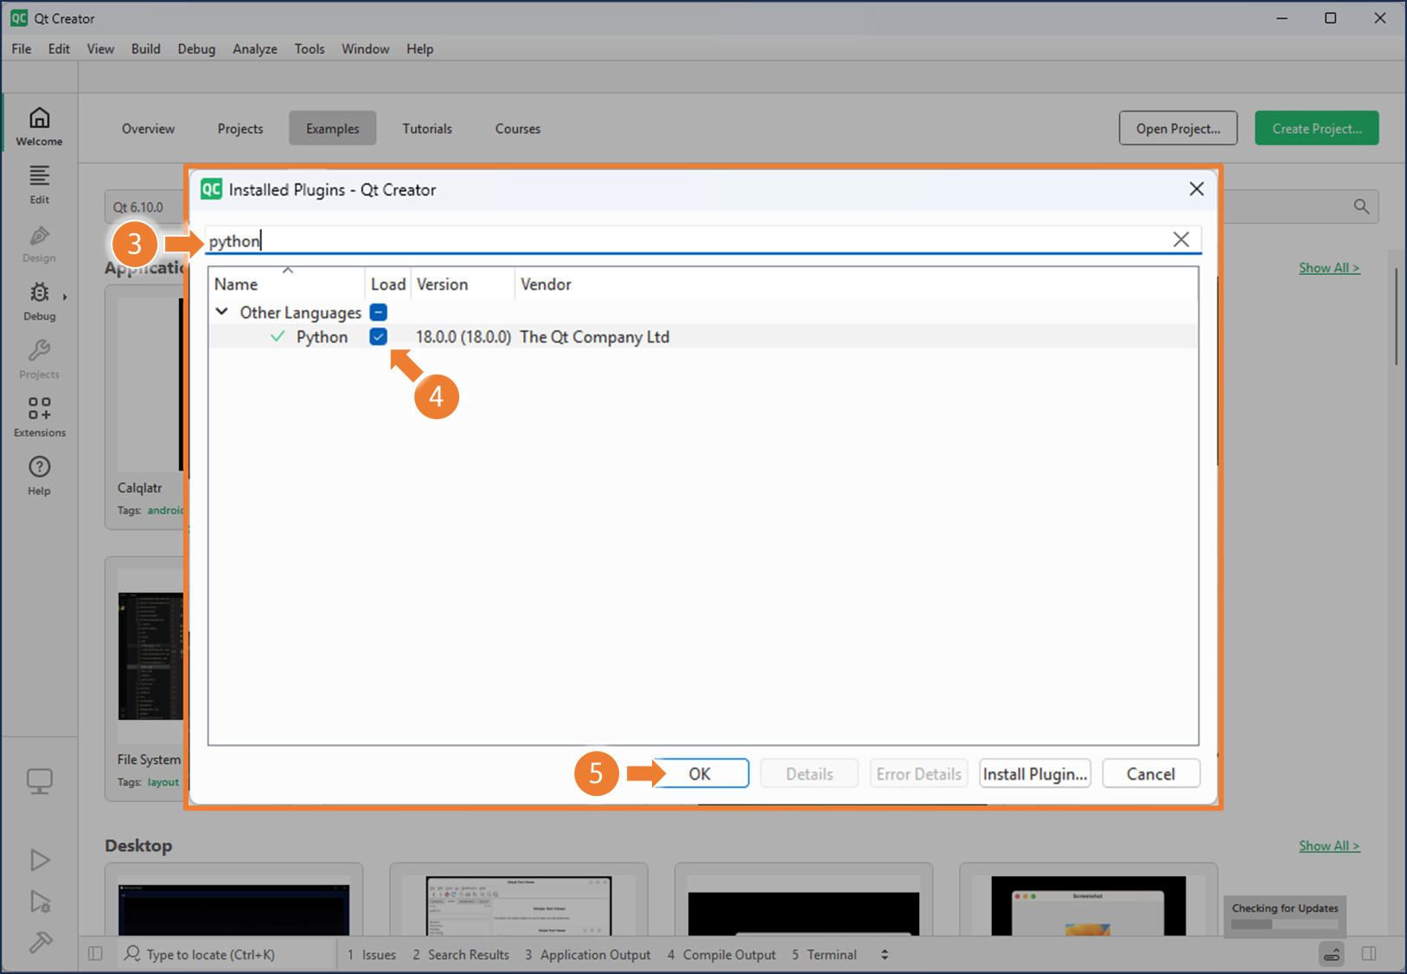1407x974 pixels.
Task: Open the Issues output pane
Action: (x=372, y=954)
